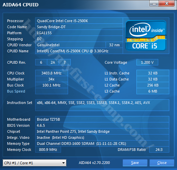
Task: Click the CPUID Name label
Action: point(18,51)
